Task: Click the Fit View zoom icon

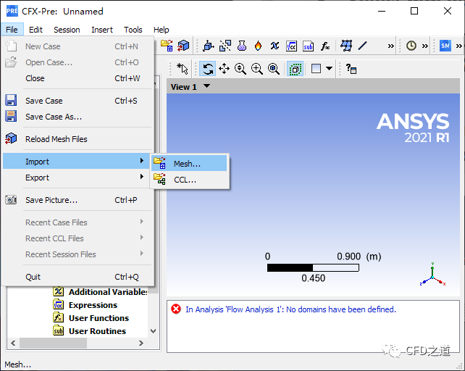Action: click(x=274, y=69)
